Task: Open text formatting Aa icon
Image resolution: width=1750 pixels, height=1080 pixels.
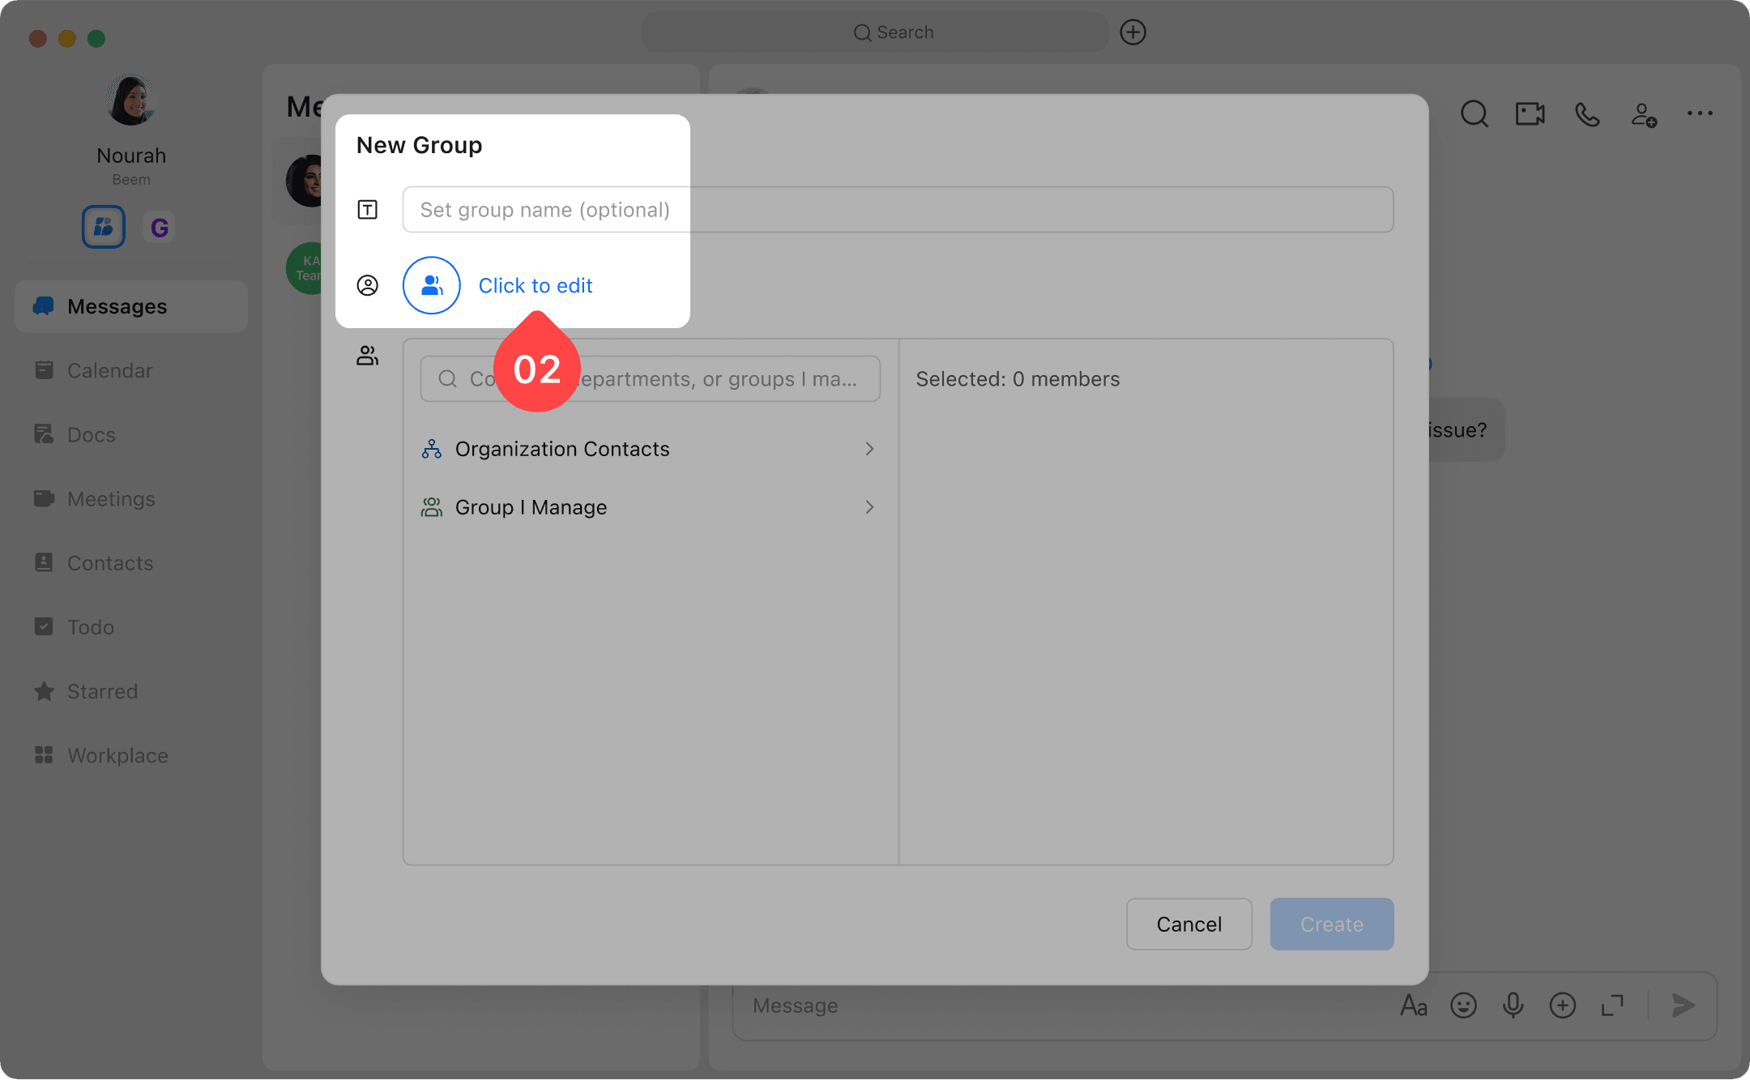Action: pos(1414,1005)
